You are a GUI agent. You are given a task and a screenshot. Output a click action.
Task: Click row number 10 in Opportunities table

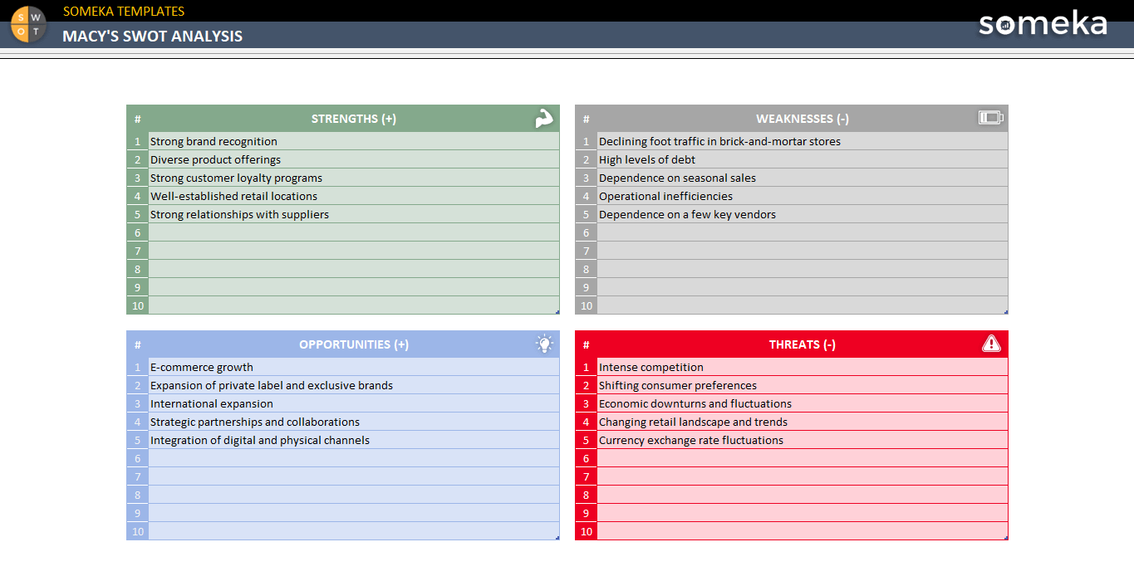click(x=138, y=531)
